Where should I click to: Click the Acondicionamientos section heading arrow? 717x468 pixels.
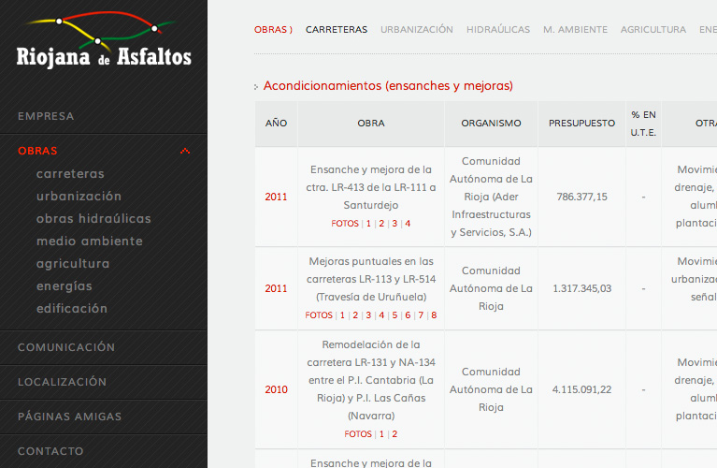[256, 87]
